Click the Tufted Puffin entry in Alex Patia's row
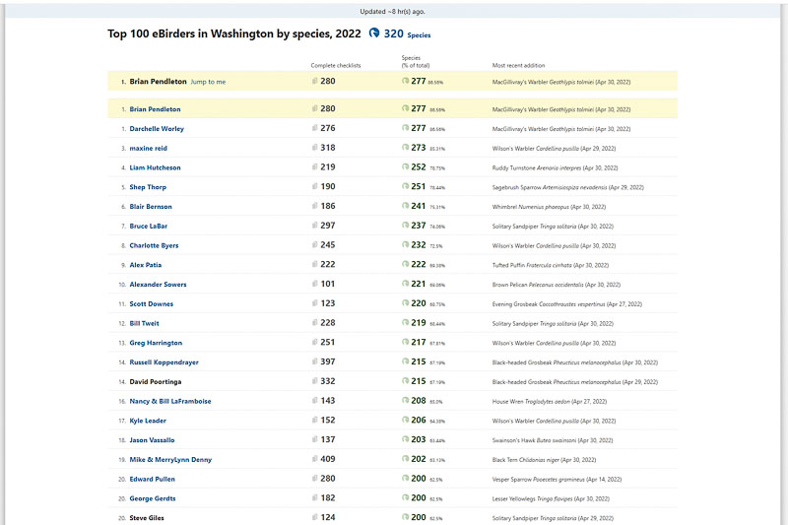The image size is (788, 525). (551, 265)
